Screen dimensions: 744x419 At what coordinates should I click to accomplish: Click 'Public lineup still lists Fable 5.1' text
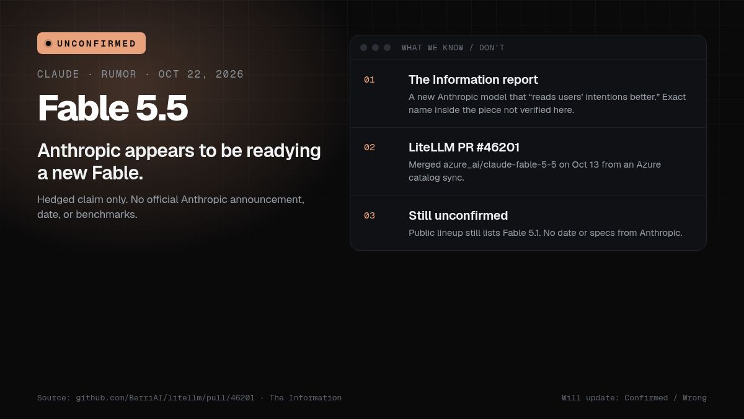click(546, 233)
